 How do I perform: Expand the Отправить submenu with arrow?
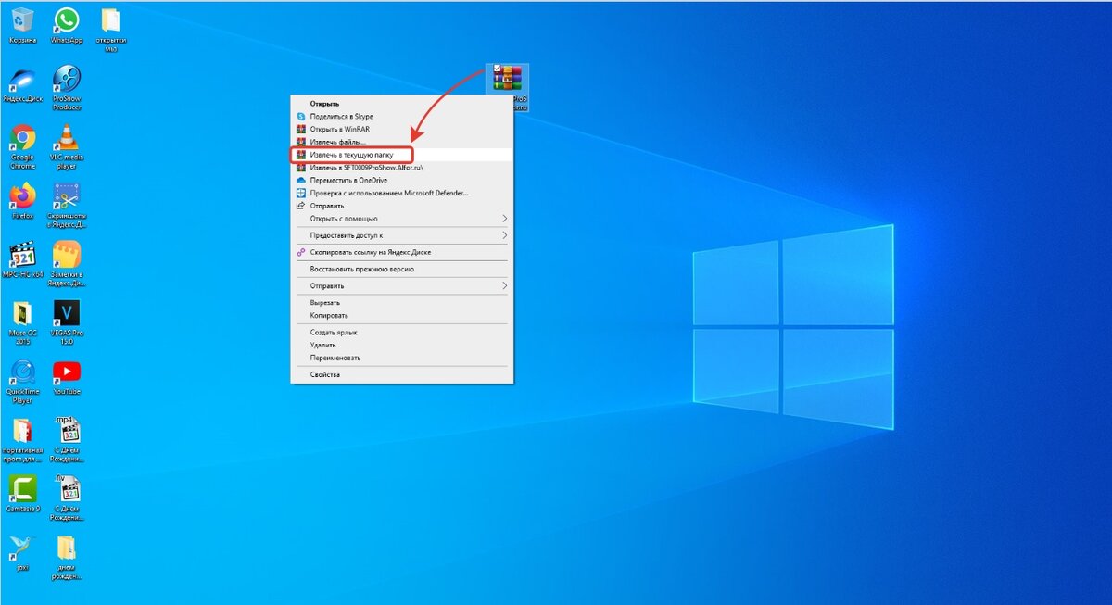point(402,285)
